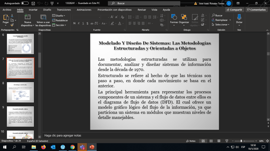
Task: Click Volver a usar las diapositivas
Action: coord(43,17)
